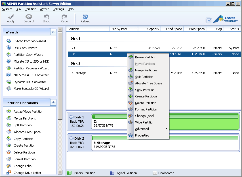Click the Make Bootable CD Wizard icon
Image resolution: width=242 pixels, height=177 pixels.
pos(8,89)
